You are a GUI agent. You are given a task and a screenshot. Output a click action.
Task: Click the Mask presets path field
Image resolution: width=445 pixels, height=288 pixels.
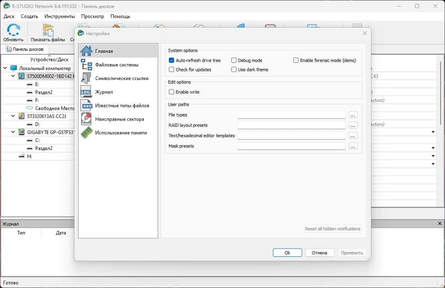click(291, 146)
